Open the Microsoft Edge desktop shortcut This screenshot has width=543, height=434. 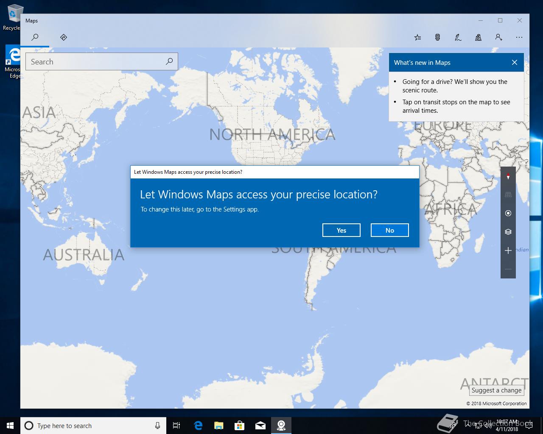(13, 62)
